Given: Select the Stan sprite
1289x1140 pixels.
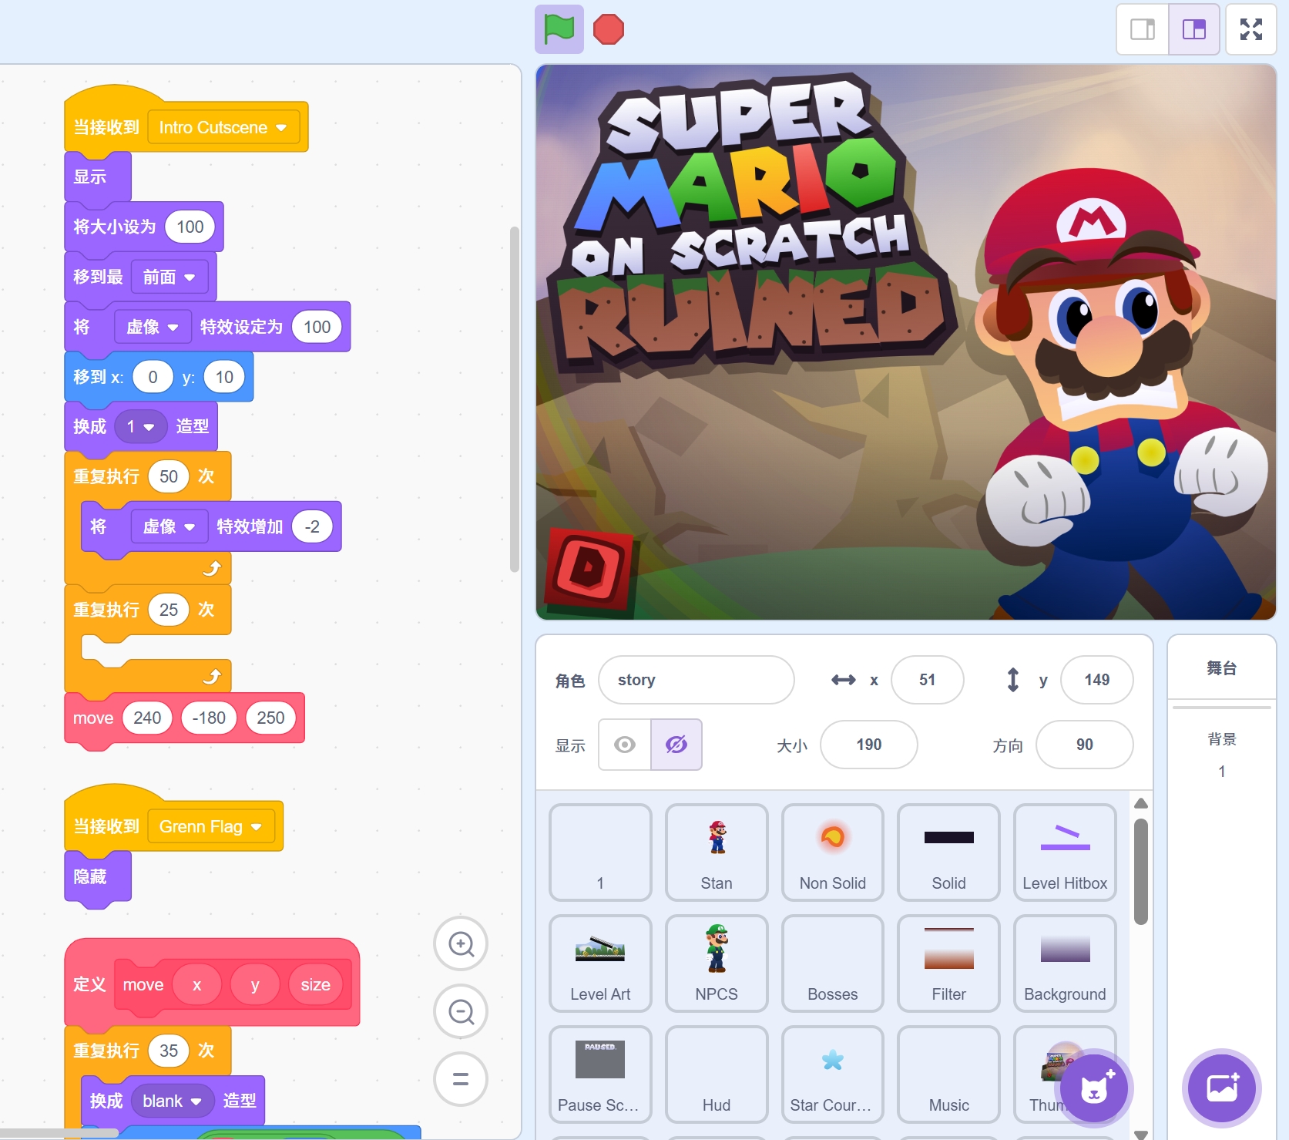Looking at the screenshot, I should click(x=716, y=852).
